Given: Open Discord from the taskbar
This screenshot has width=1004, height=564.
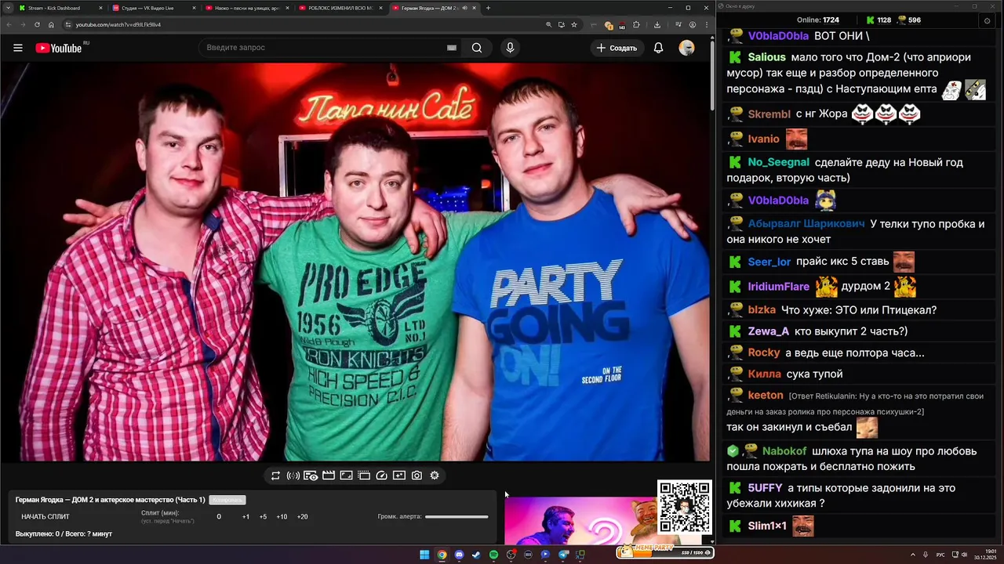Looking at the screenshot, I should [459, 555].
